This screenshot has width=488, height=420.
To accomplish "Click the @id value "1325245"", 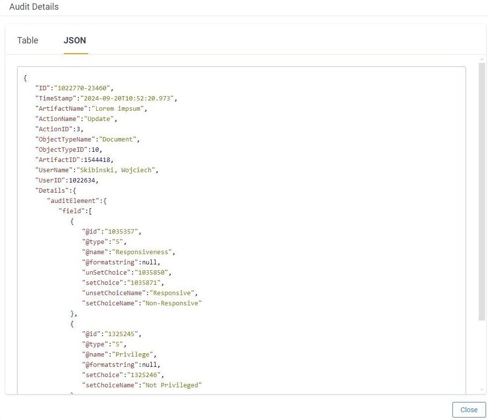I will pos(121,334).
